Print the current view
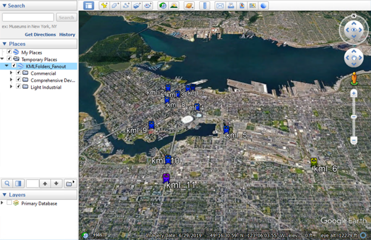This screenshot has width=371, height=240. click(x=231, y=6)
